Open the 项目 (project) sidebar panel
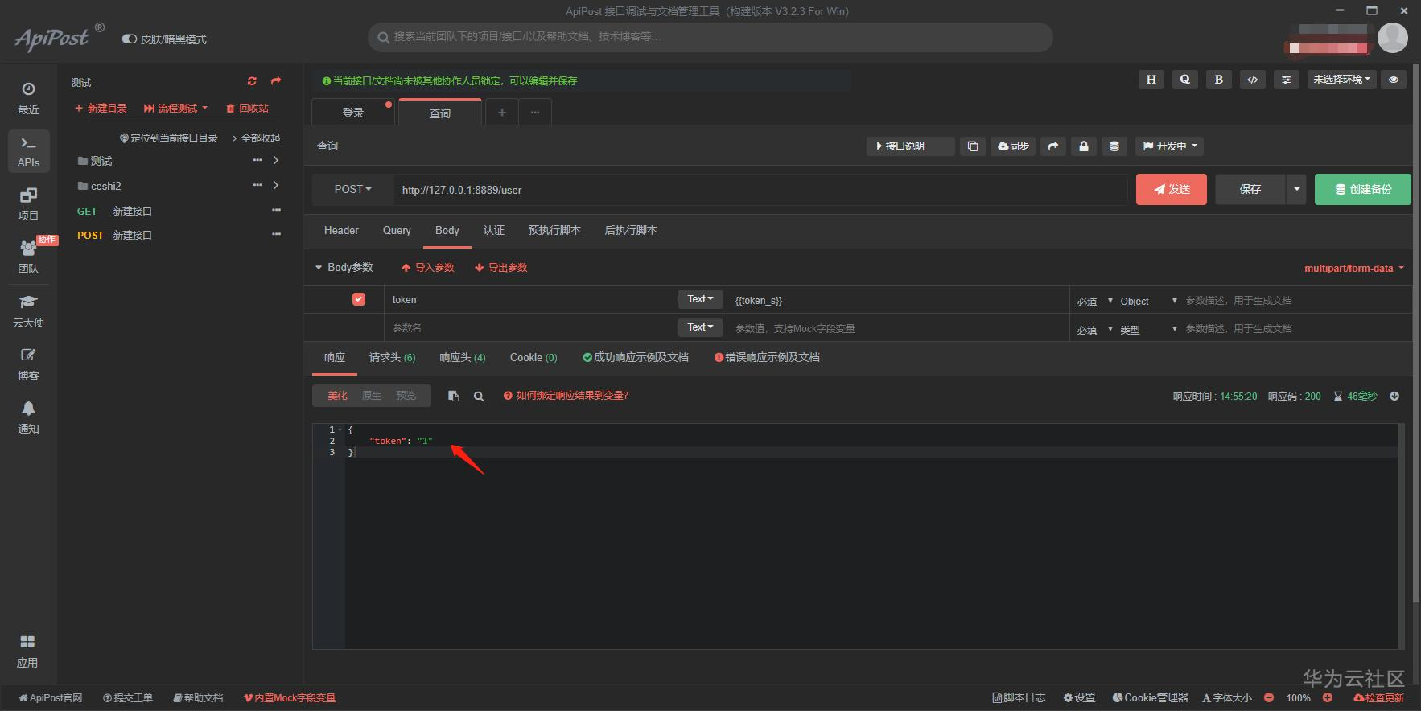 click(x=28, y=204)
